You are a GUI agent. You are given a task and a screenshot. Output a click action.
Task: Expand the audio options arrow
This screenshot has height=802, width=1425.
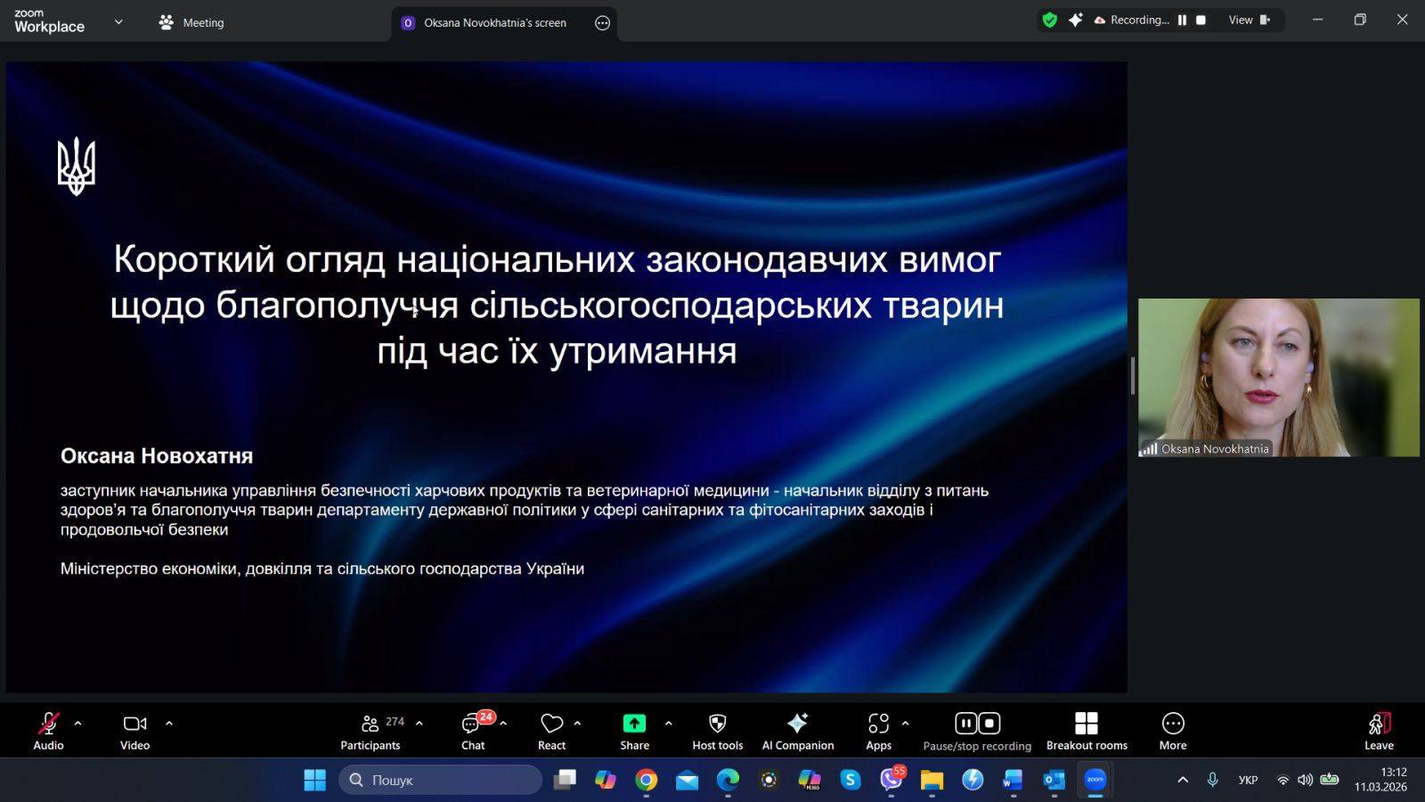(77, 724)
